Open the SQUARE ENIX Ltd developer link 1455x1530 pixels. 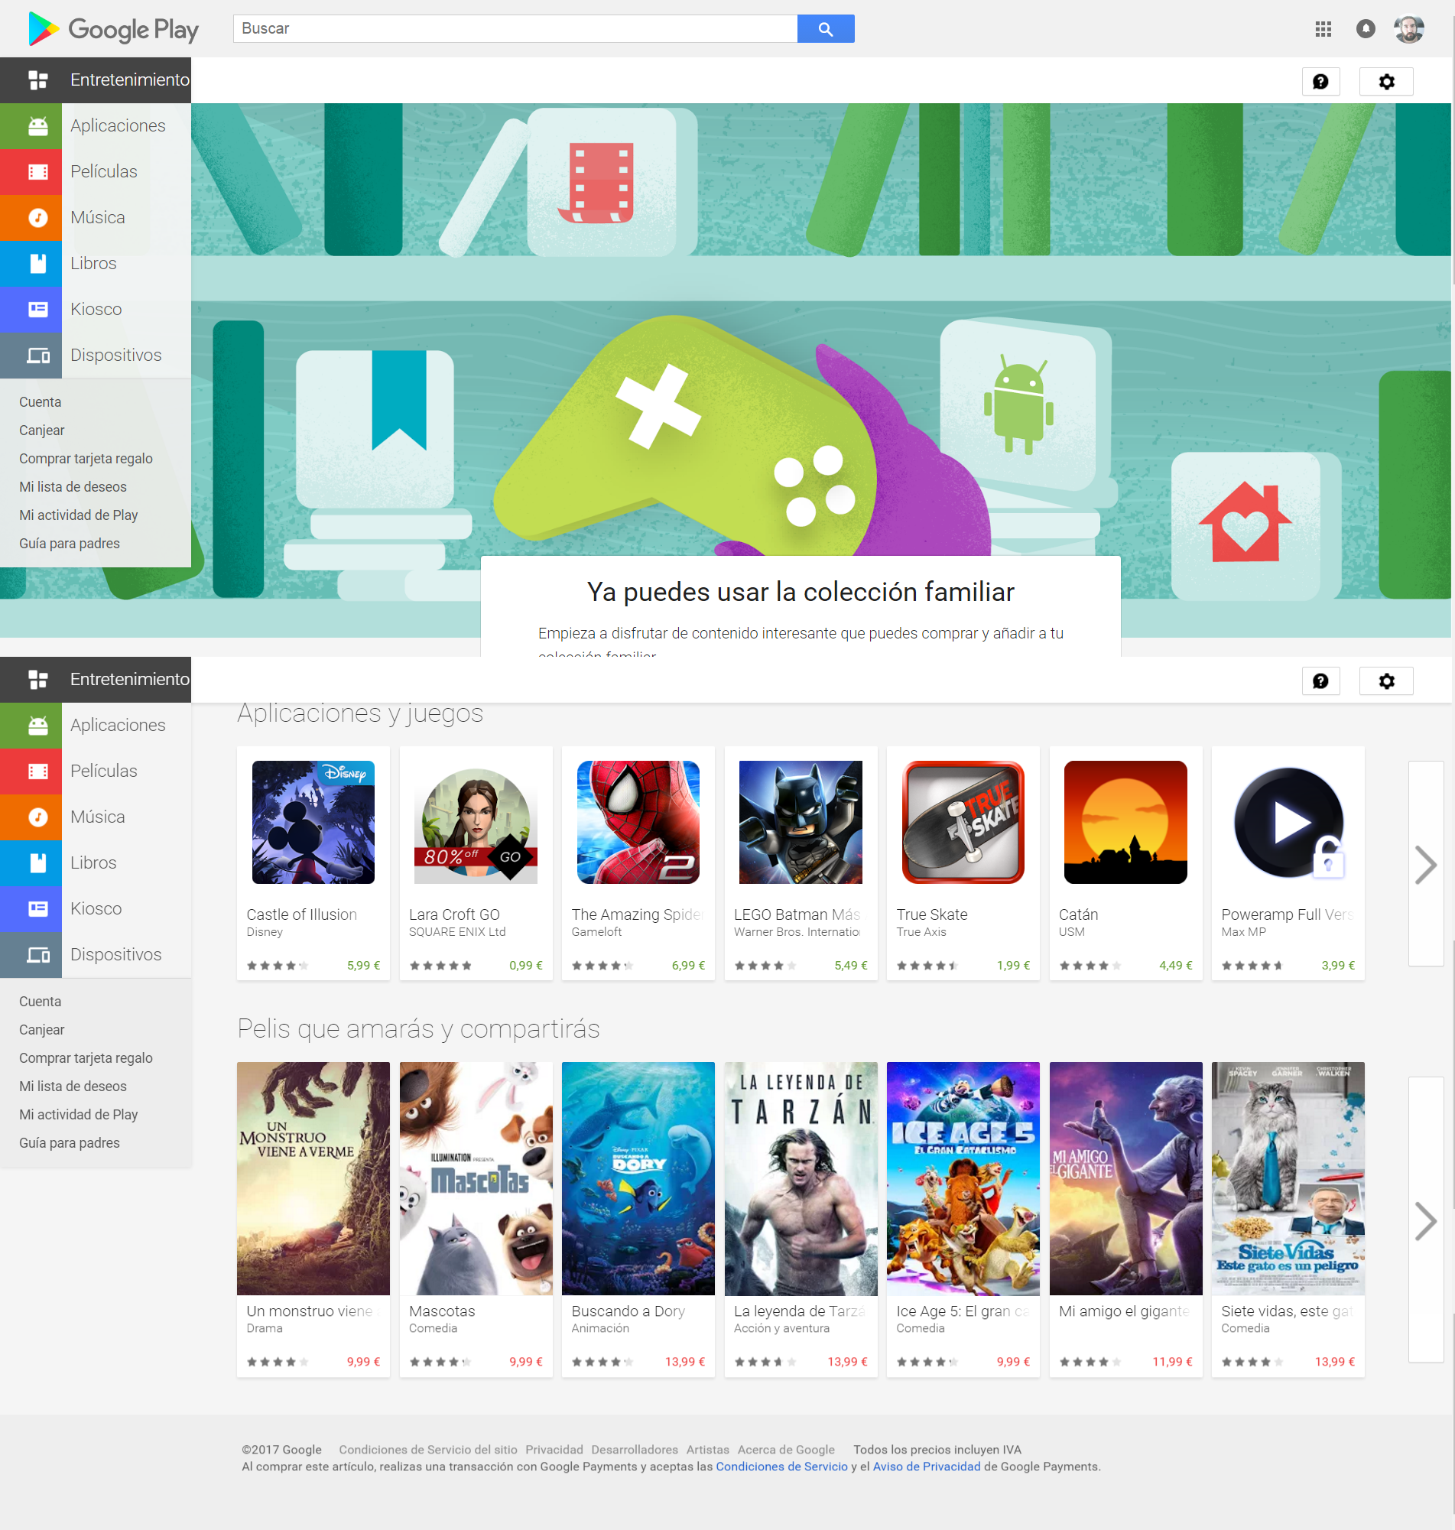[x=457, y=932]
